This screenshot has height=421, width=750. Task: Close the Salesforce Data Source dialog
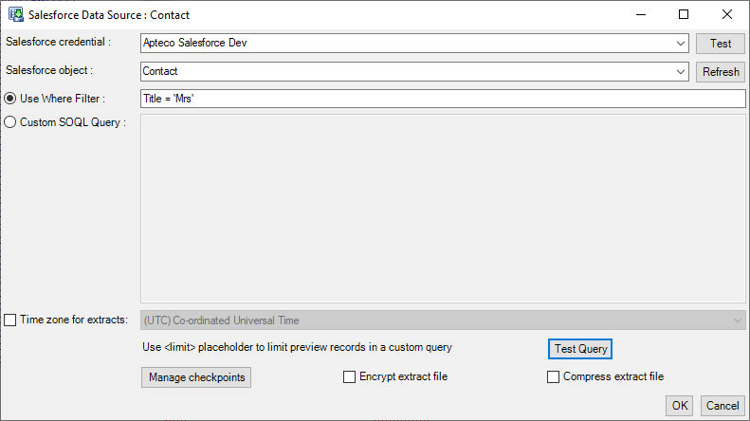point(727,15)
